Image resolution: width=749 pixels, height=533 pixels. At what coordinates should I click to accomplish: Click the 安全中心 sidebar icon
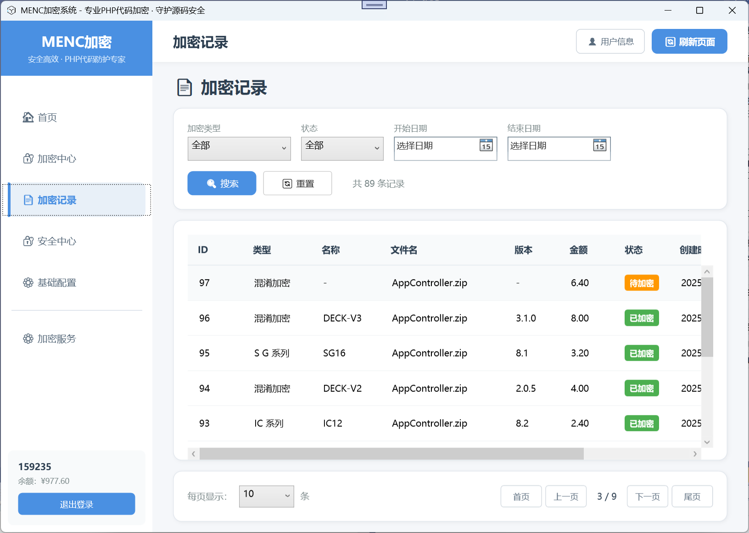coord(28,241)
